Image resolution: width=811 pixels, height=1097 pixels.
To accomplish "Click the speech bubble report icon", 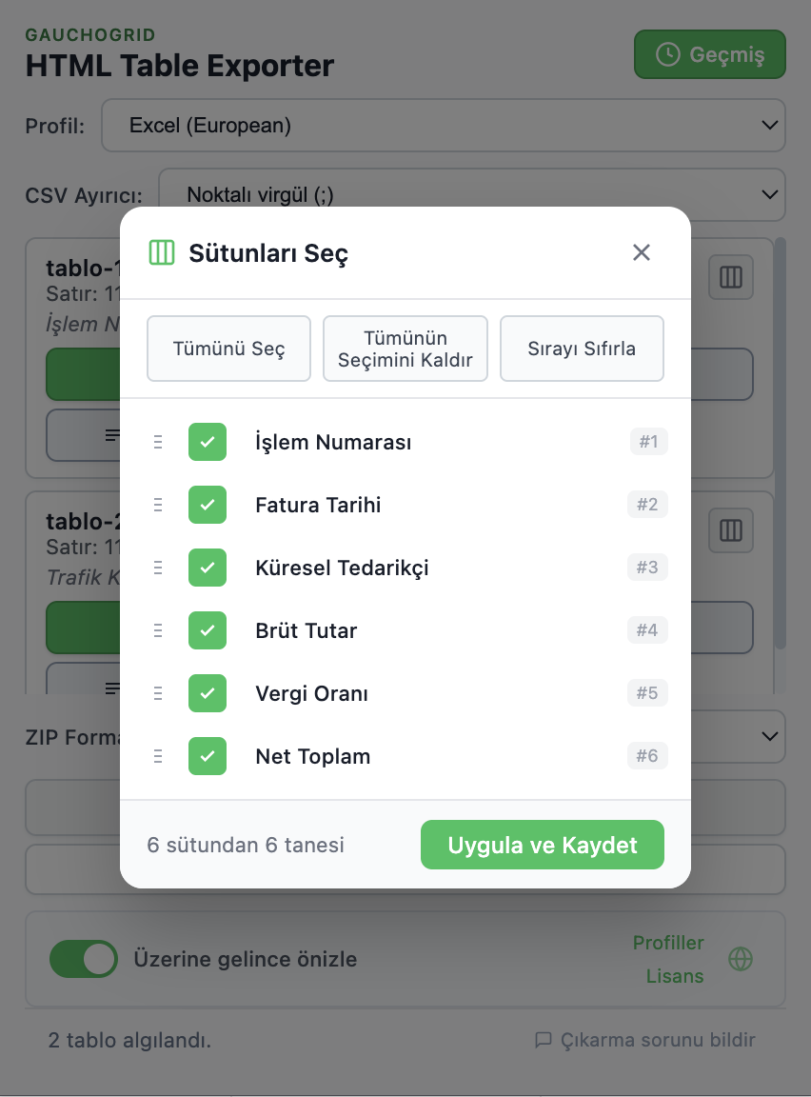I will click(544, 1040).
